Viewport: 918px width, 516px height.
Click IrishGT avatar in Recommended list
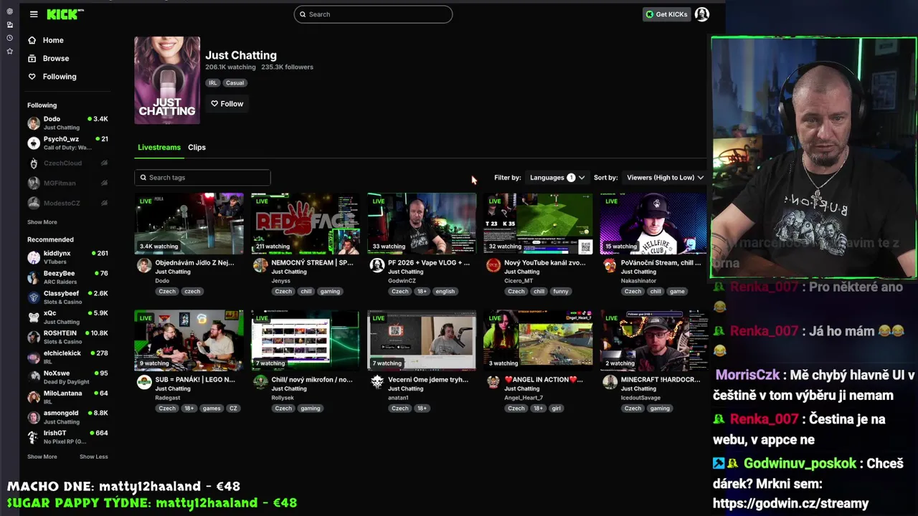pos(33,437)
